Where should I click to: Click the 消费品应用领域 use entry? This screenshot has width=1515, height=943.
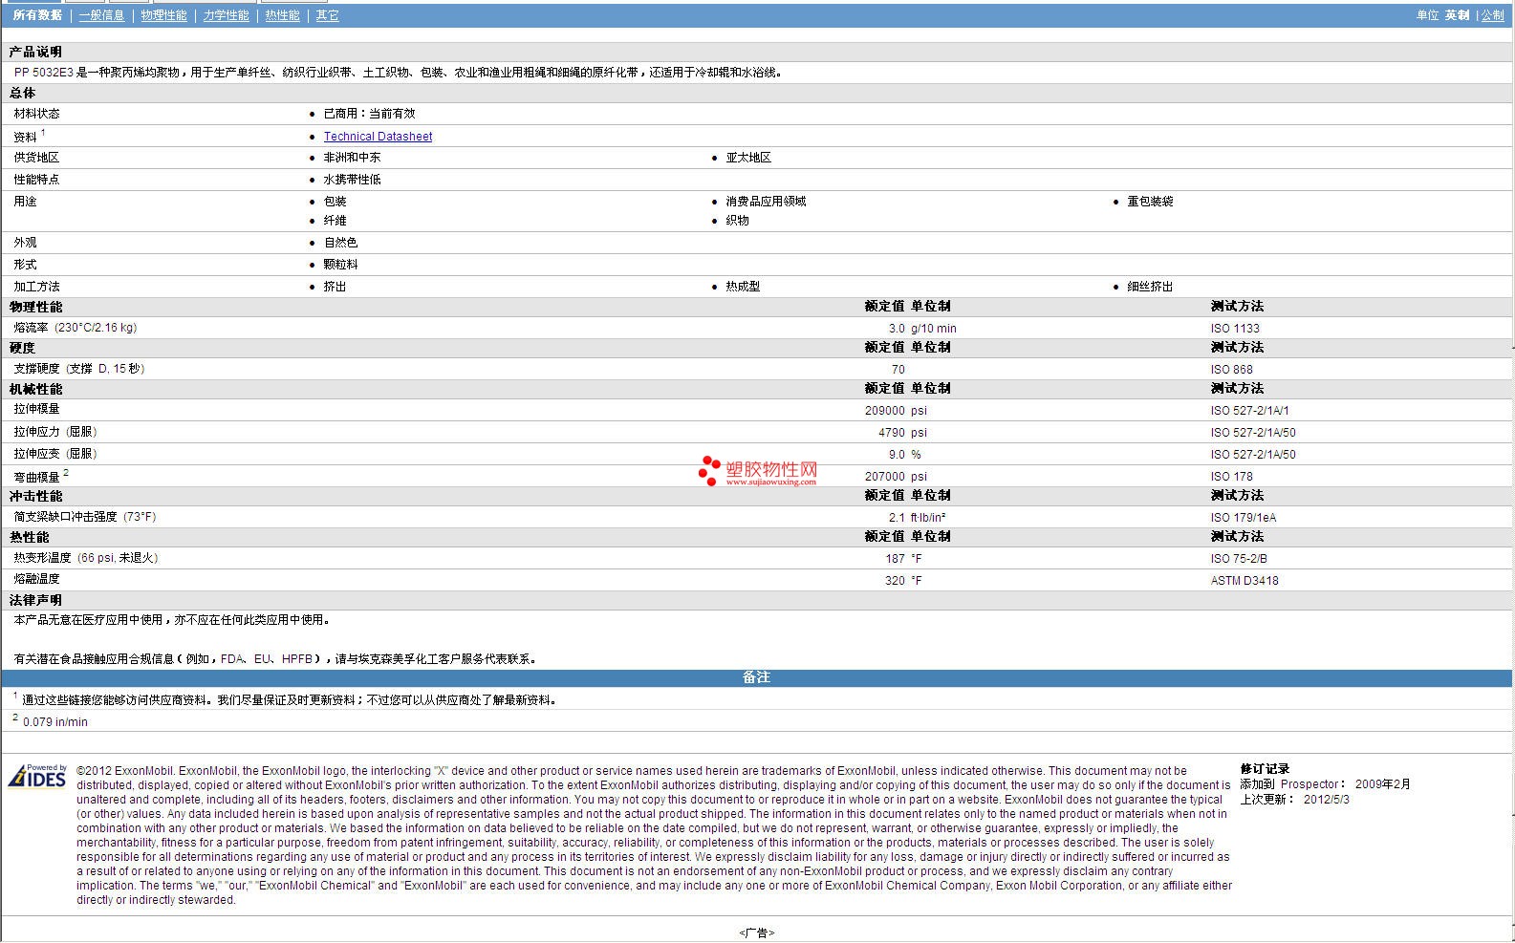[x=766, y=202]
